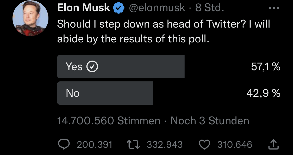Image resolution: width=293 pixels, height=155 pixels.
Task: Click the 310.646 likes count
Action: pyautogui.click(x=235, y=145)
